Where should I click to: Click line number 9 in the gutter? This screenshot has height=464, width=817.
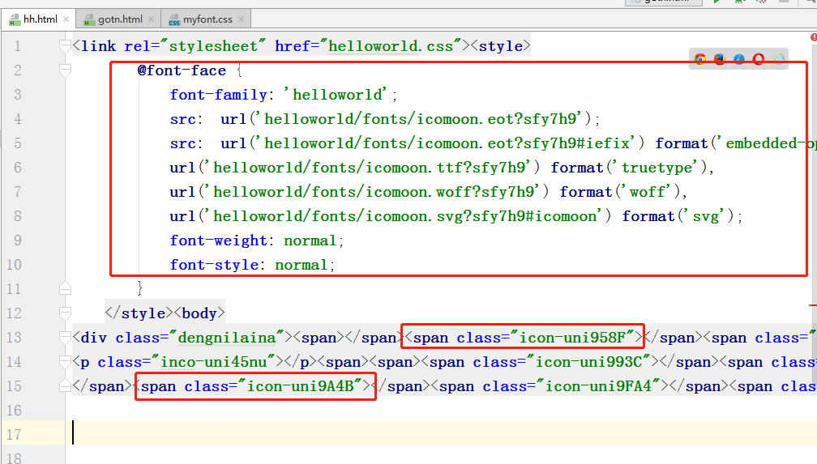coord(18,241)
